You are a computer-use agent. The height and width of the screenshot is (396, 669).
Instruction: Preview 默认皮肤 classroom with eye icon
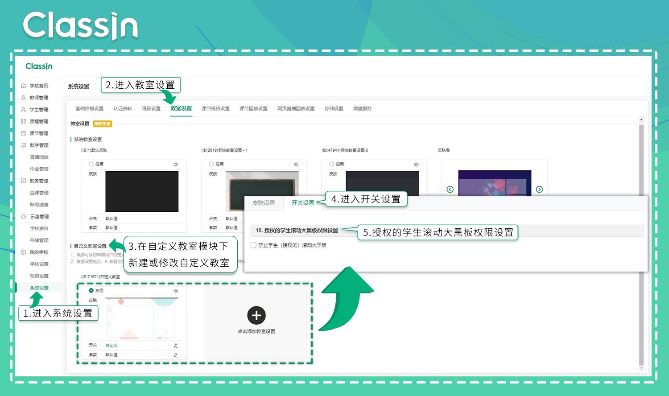(x=176, y=165)
